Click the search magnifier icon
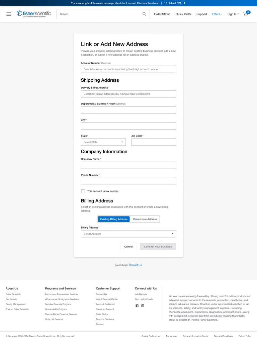The width and height of the screenshot is (257, 341). click(x=144, y=14)
